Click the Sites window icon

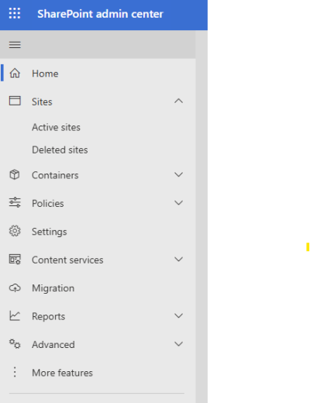[15, 101]
